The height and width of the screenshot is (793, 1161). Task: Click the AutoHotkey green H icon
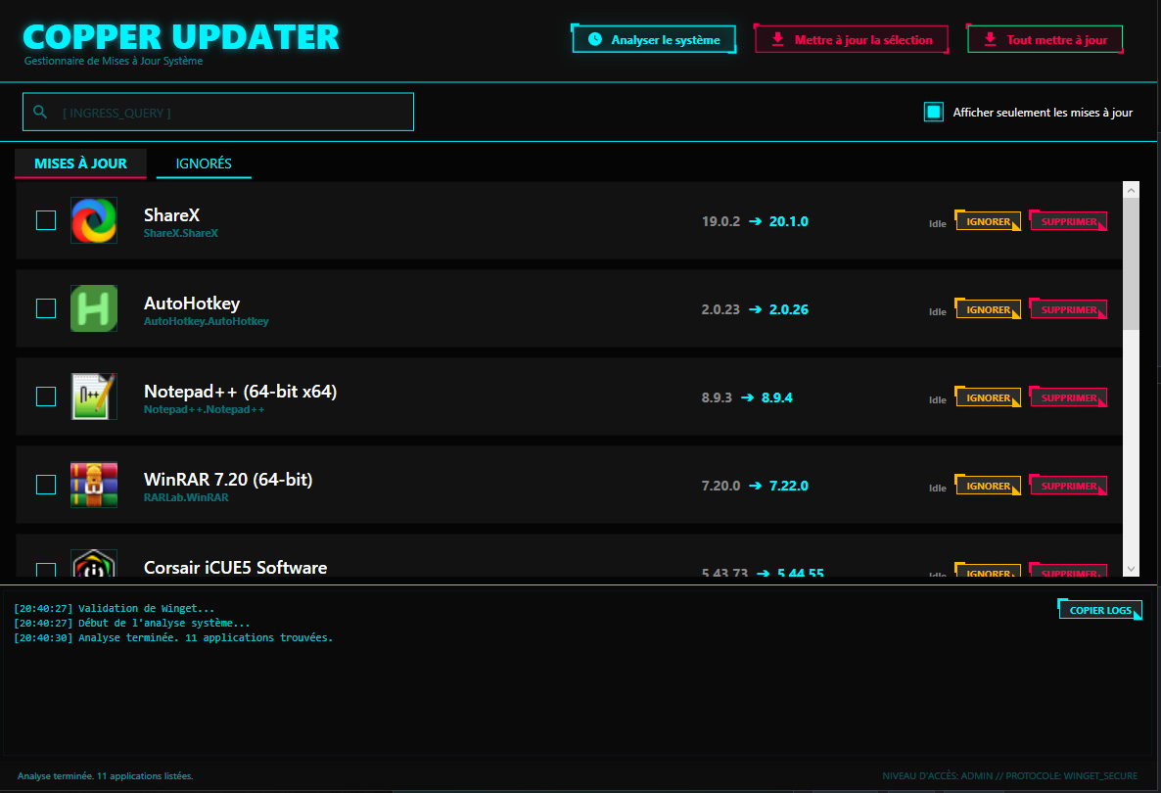pos(94,308)
